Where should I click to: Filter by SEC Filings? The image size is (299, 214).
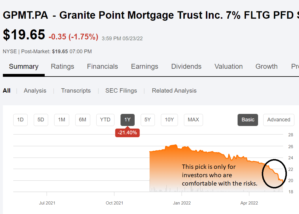121,91
